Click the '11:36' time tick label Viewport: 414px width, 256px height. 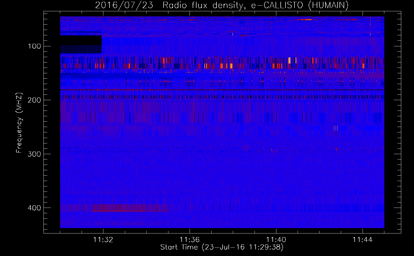tap(190, 240)
